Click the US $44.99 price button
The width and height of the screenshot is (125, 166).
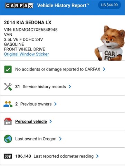(109, 5)
